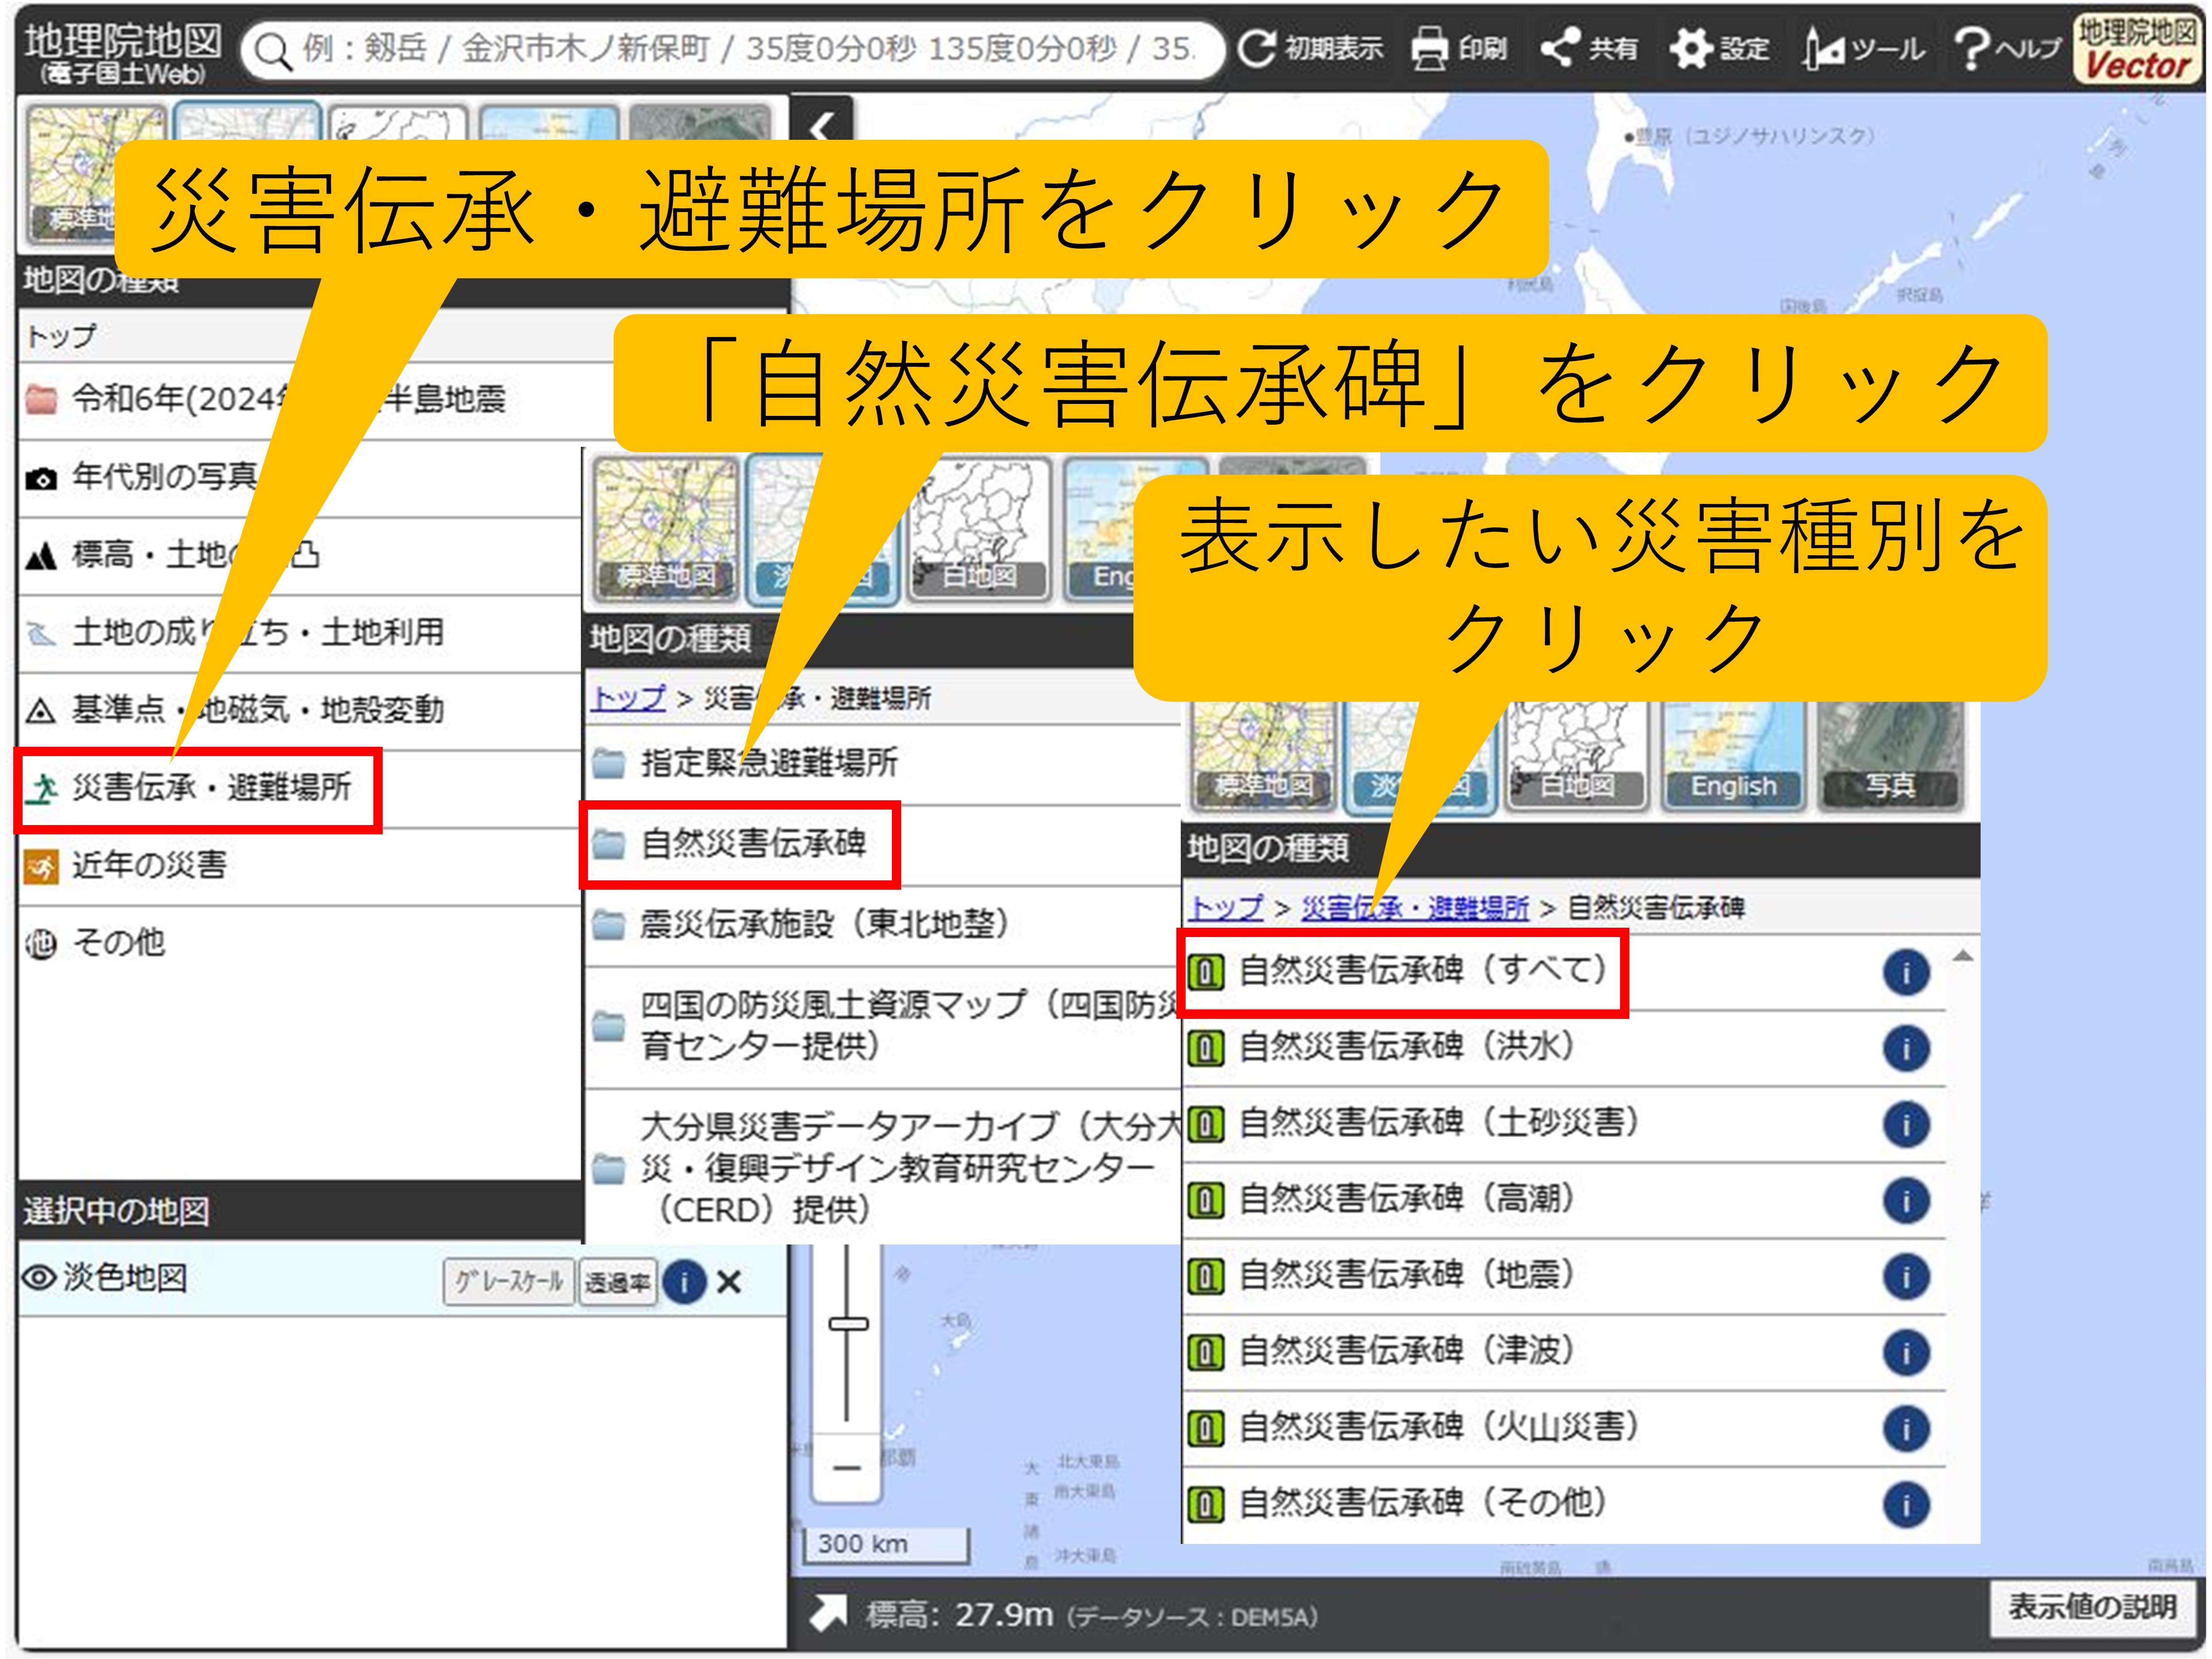Open 震災伝承施設（東北地整） folder
This screenshot has width=2212, height=1659.
[882, 925]
